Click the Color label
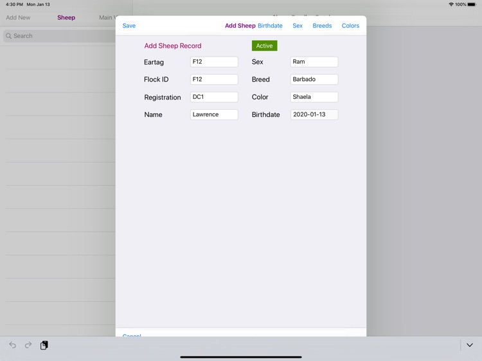The image size is (482, 361). tap(260, 97)
